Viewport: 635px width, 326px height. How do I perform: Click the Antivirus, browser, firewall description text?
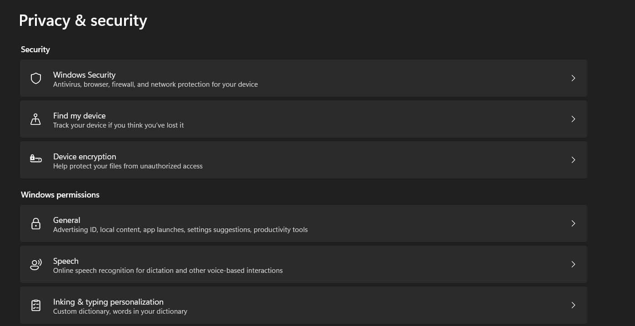155,84
